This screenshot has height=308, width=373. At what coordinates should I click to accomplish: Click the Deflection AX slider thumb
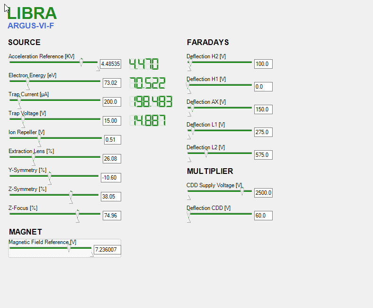192,108
